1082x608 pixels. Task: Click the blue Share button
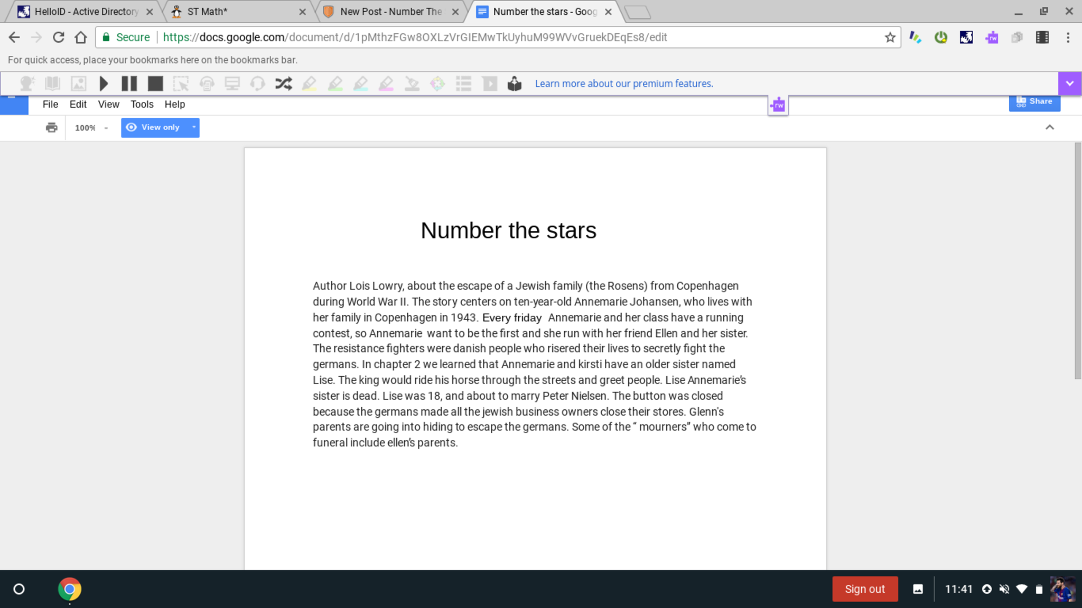pyautogui.click(x=1034, y=101)
